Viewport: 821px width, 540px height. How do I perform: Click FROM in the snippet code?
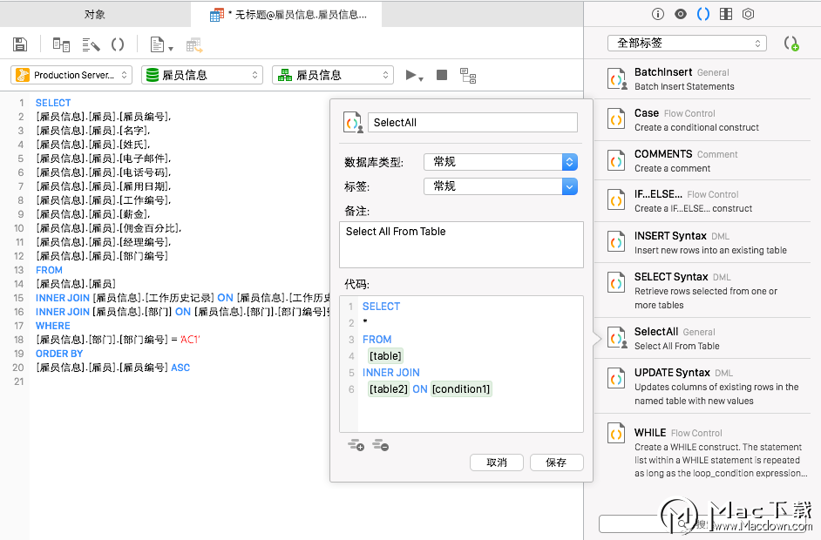click(x=377, y=340)
